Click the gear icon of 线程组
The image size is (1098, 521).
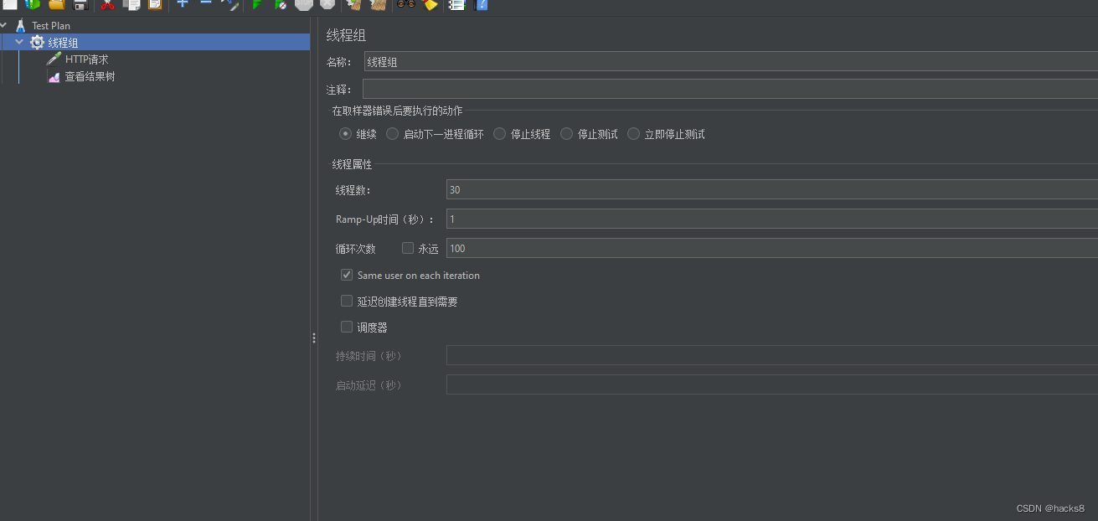click(x=37, y=42)
